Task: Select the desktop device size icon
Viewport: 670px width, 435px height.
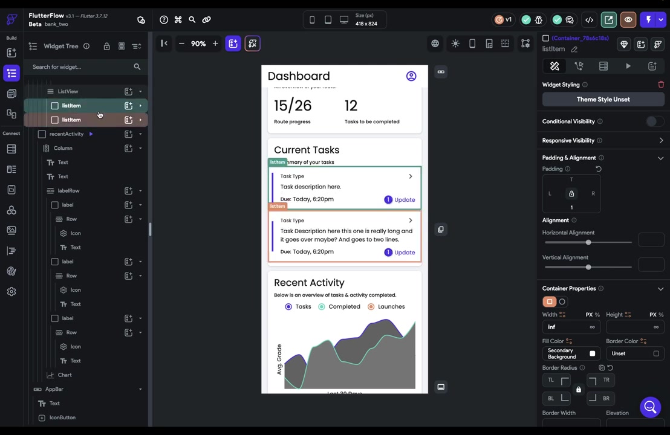Action: coord(344,20)
